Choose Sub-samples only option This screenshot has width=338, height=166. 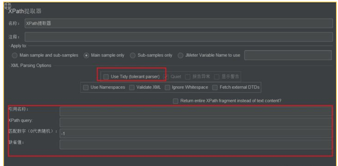[133, 56]
